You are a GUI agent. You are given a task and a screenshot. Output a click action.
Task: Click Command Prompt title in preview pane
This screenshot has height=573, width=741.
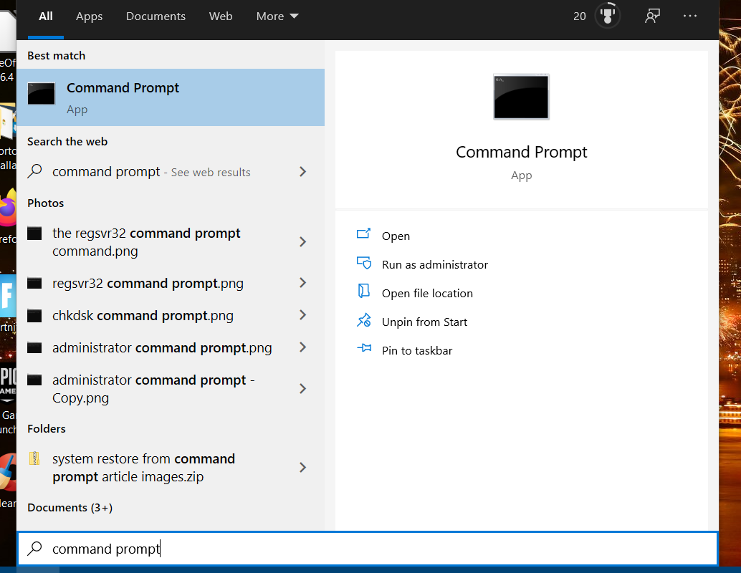pos(521,152)
